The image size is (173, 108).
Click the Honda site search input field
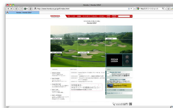click(124, 16)
